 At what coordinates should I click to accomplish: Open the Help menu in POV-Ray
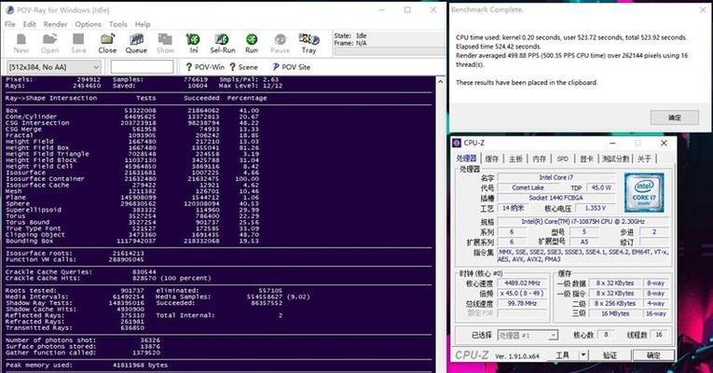(143, 24)
